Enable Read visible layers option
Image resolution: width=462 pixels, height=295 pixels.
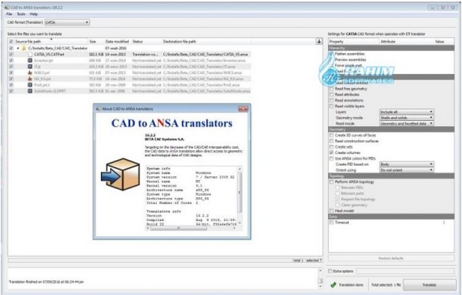[x=331, y=106]
